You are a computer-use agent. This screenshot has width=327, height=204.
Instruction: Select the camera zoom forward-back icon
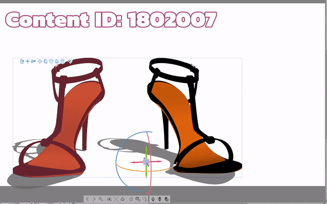(x=33, y=61)
